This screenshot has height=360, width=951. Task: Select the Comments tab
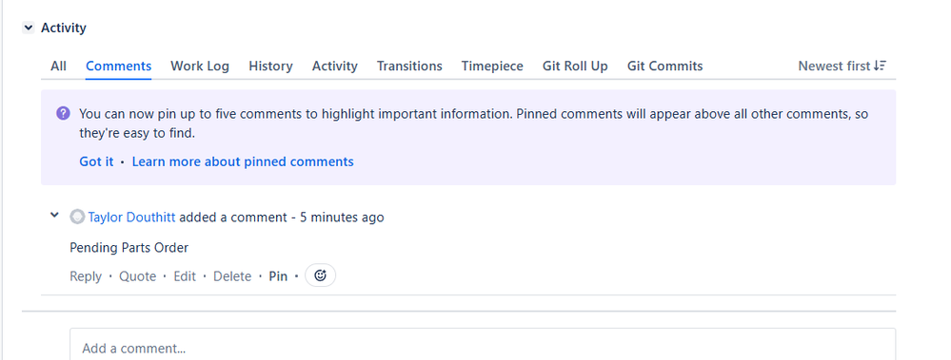pyautogui.click(x=118, y=66)
